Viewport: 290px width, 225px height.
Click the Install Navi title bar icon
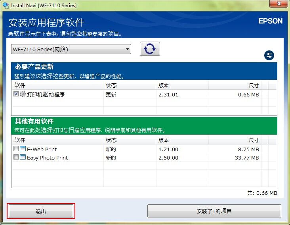coord(6,5)
